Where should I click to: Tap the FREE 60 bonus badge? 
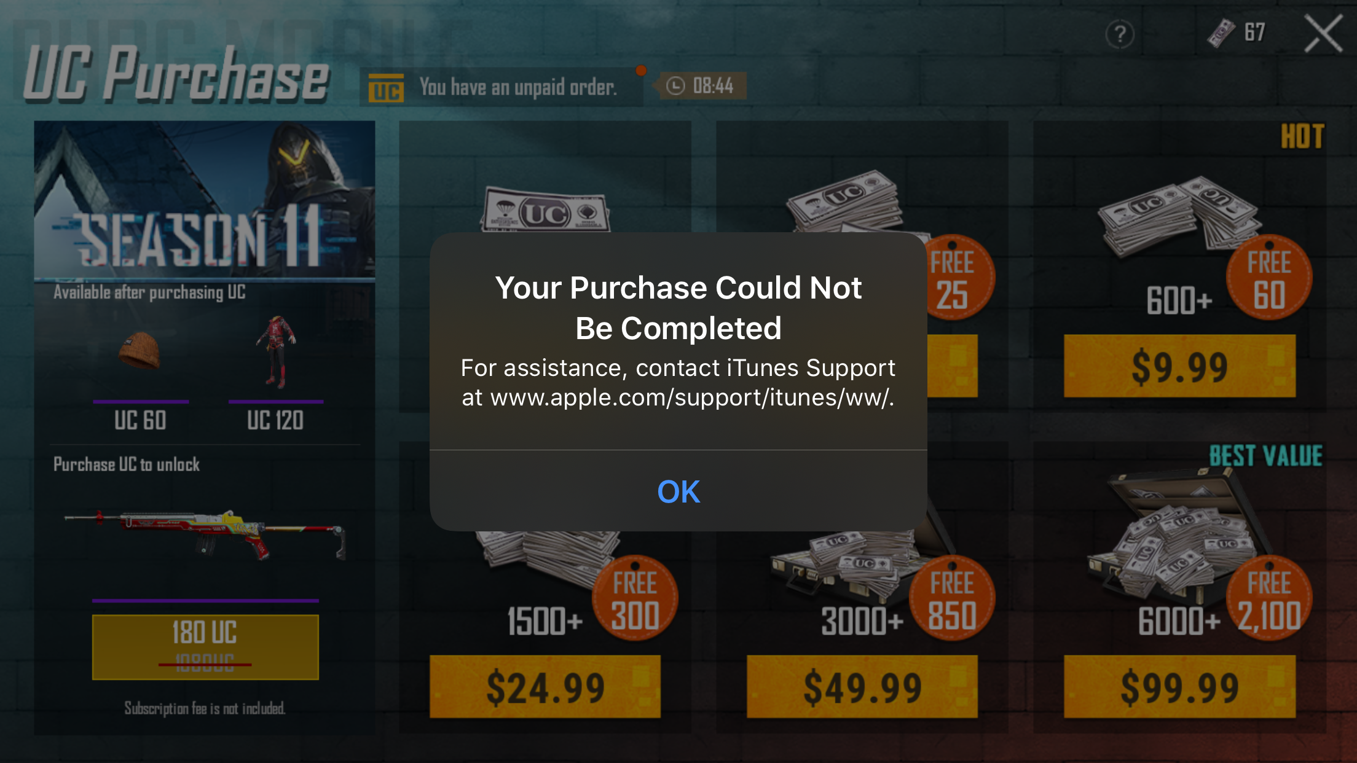tap(1269, 278)
